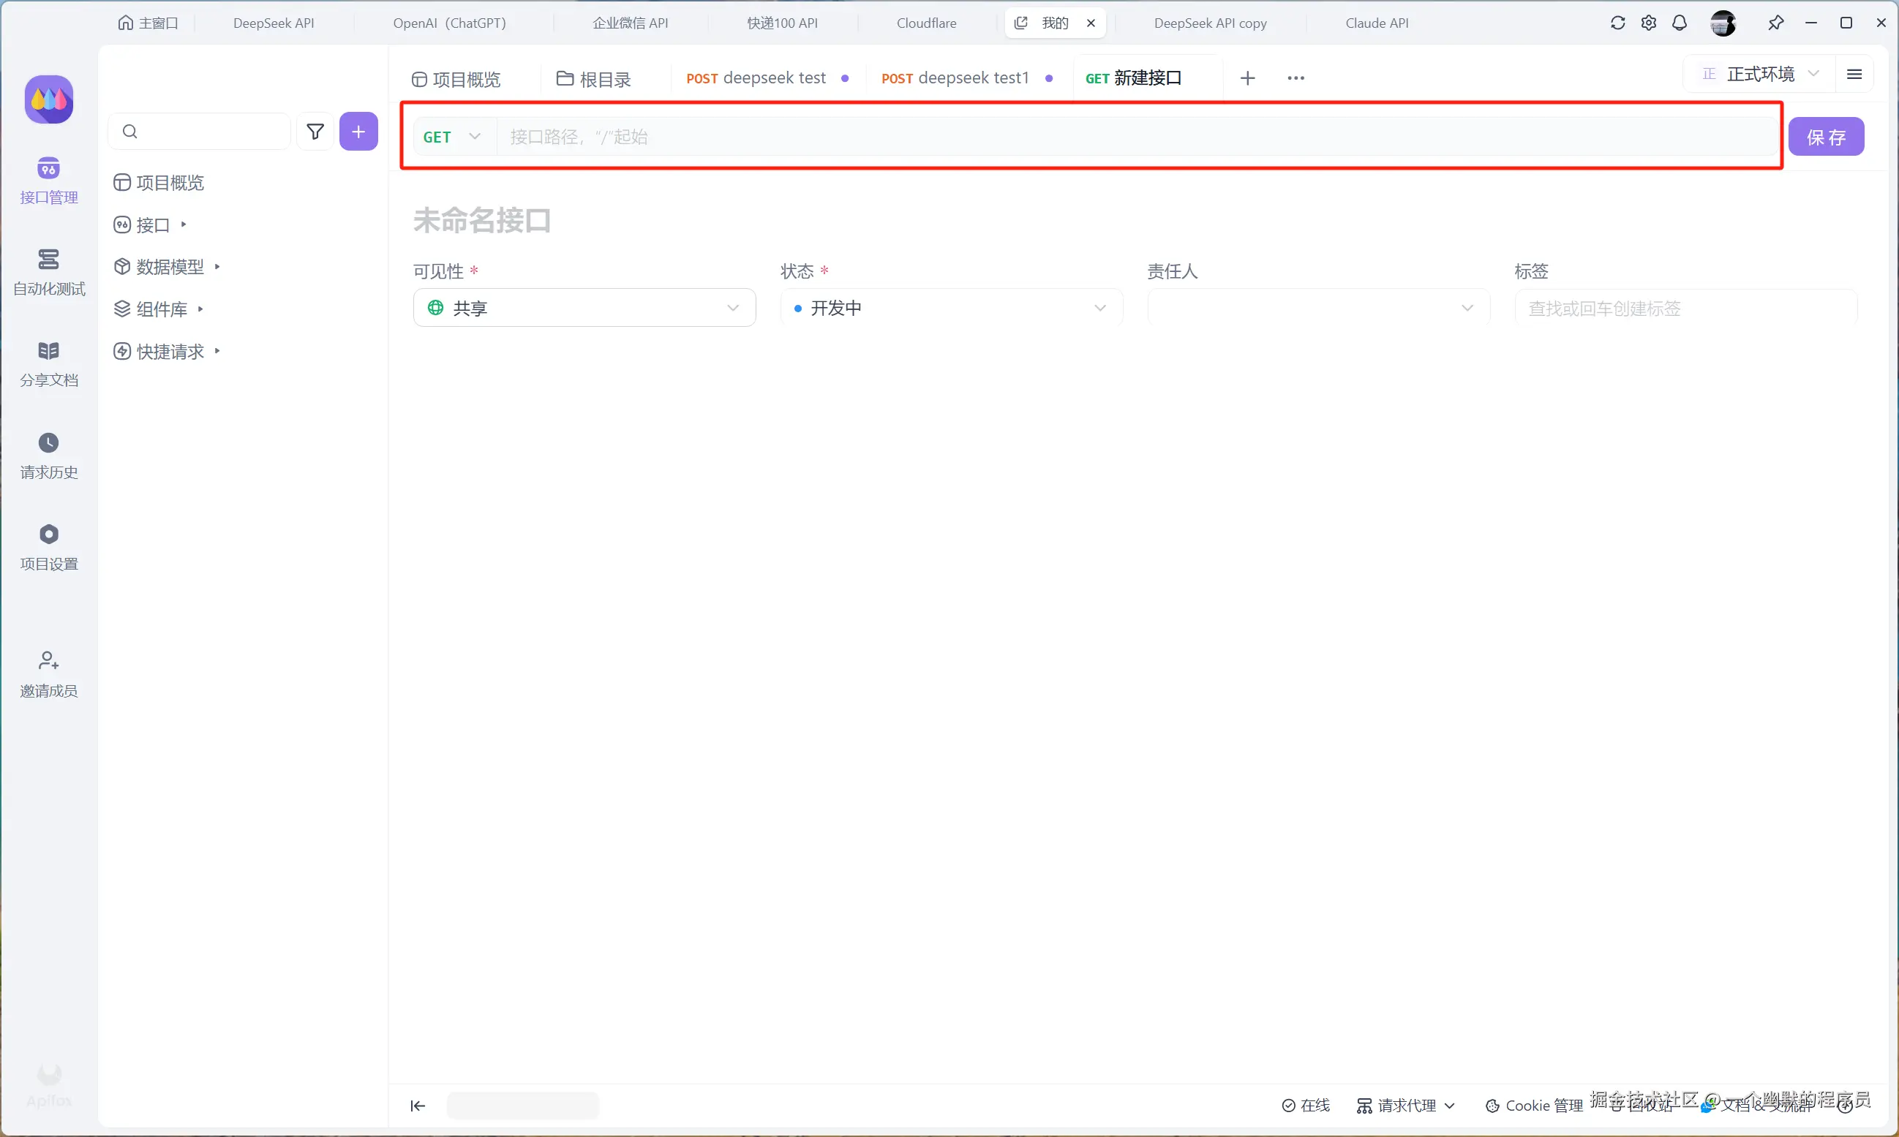Switch to the DeepSeek API project tab
Screen dimensions: 1899x1137
click(x=274, y=23)
